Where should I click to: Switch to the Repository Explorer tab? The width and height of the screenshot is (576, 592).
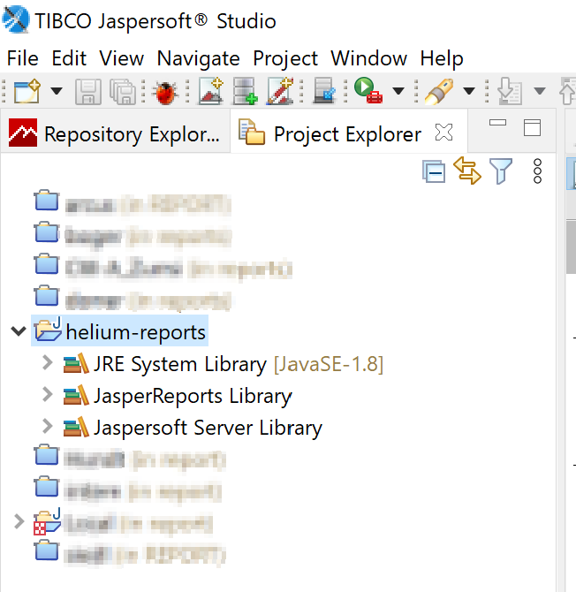[x=115, y=134]
